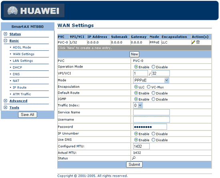This screenshot has height=178, width=220.
Task: Choose VC-Mux encapsulation option
Action: (148, 87)
